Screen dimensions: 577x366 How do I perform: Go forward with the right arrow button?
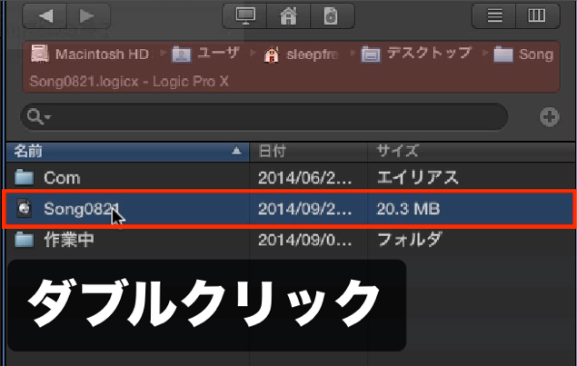[88, 15]
